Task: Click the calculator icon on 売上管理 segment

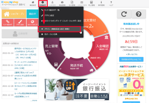Action: 56,65
